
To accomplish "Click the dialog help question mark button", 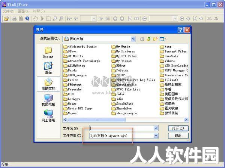I will click(x=180, y=30).
